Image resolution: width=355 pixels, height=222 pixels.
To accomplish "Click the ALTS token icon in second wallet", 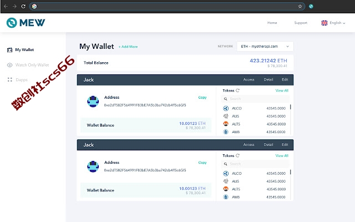I will click(x=226, y=189).
